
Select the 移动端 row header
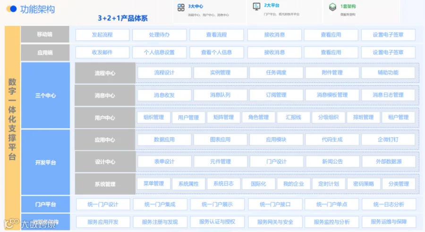[x=45, y=34]
